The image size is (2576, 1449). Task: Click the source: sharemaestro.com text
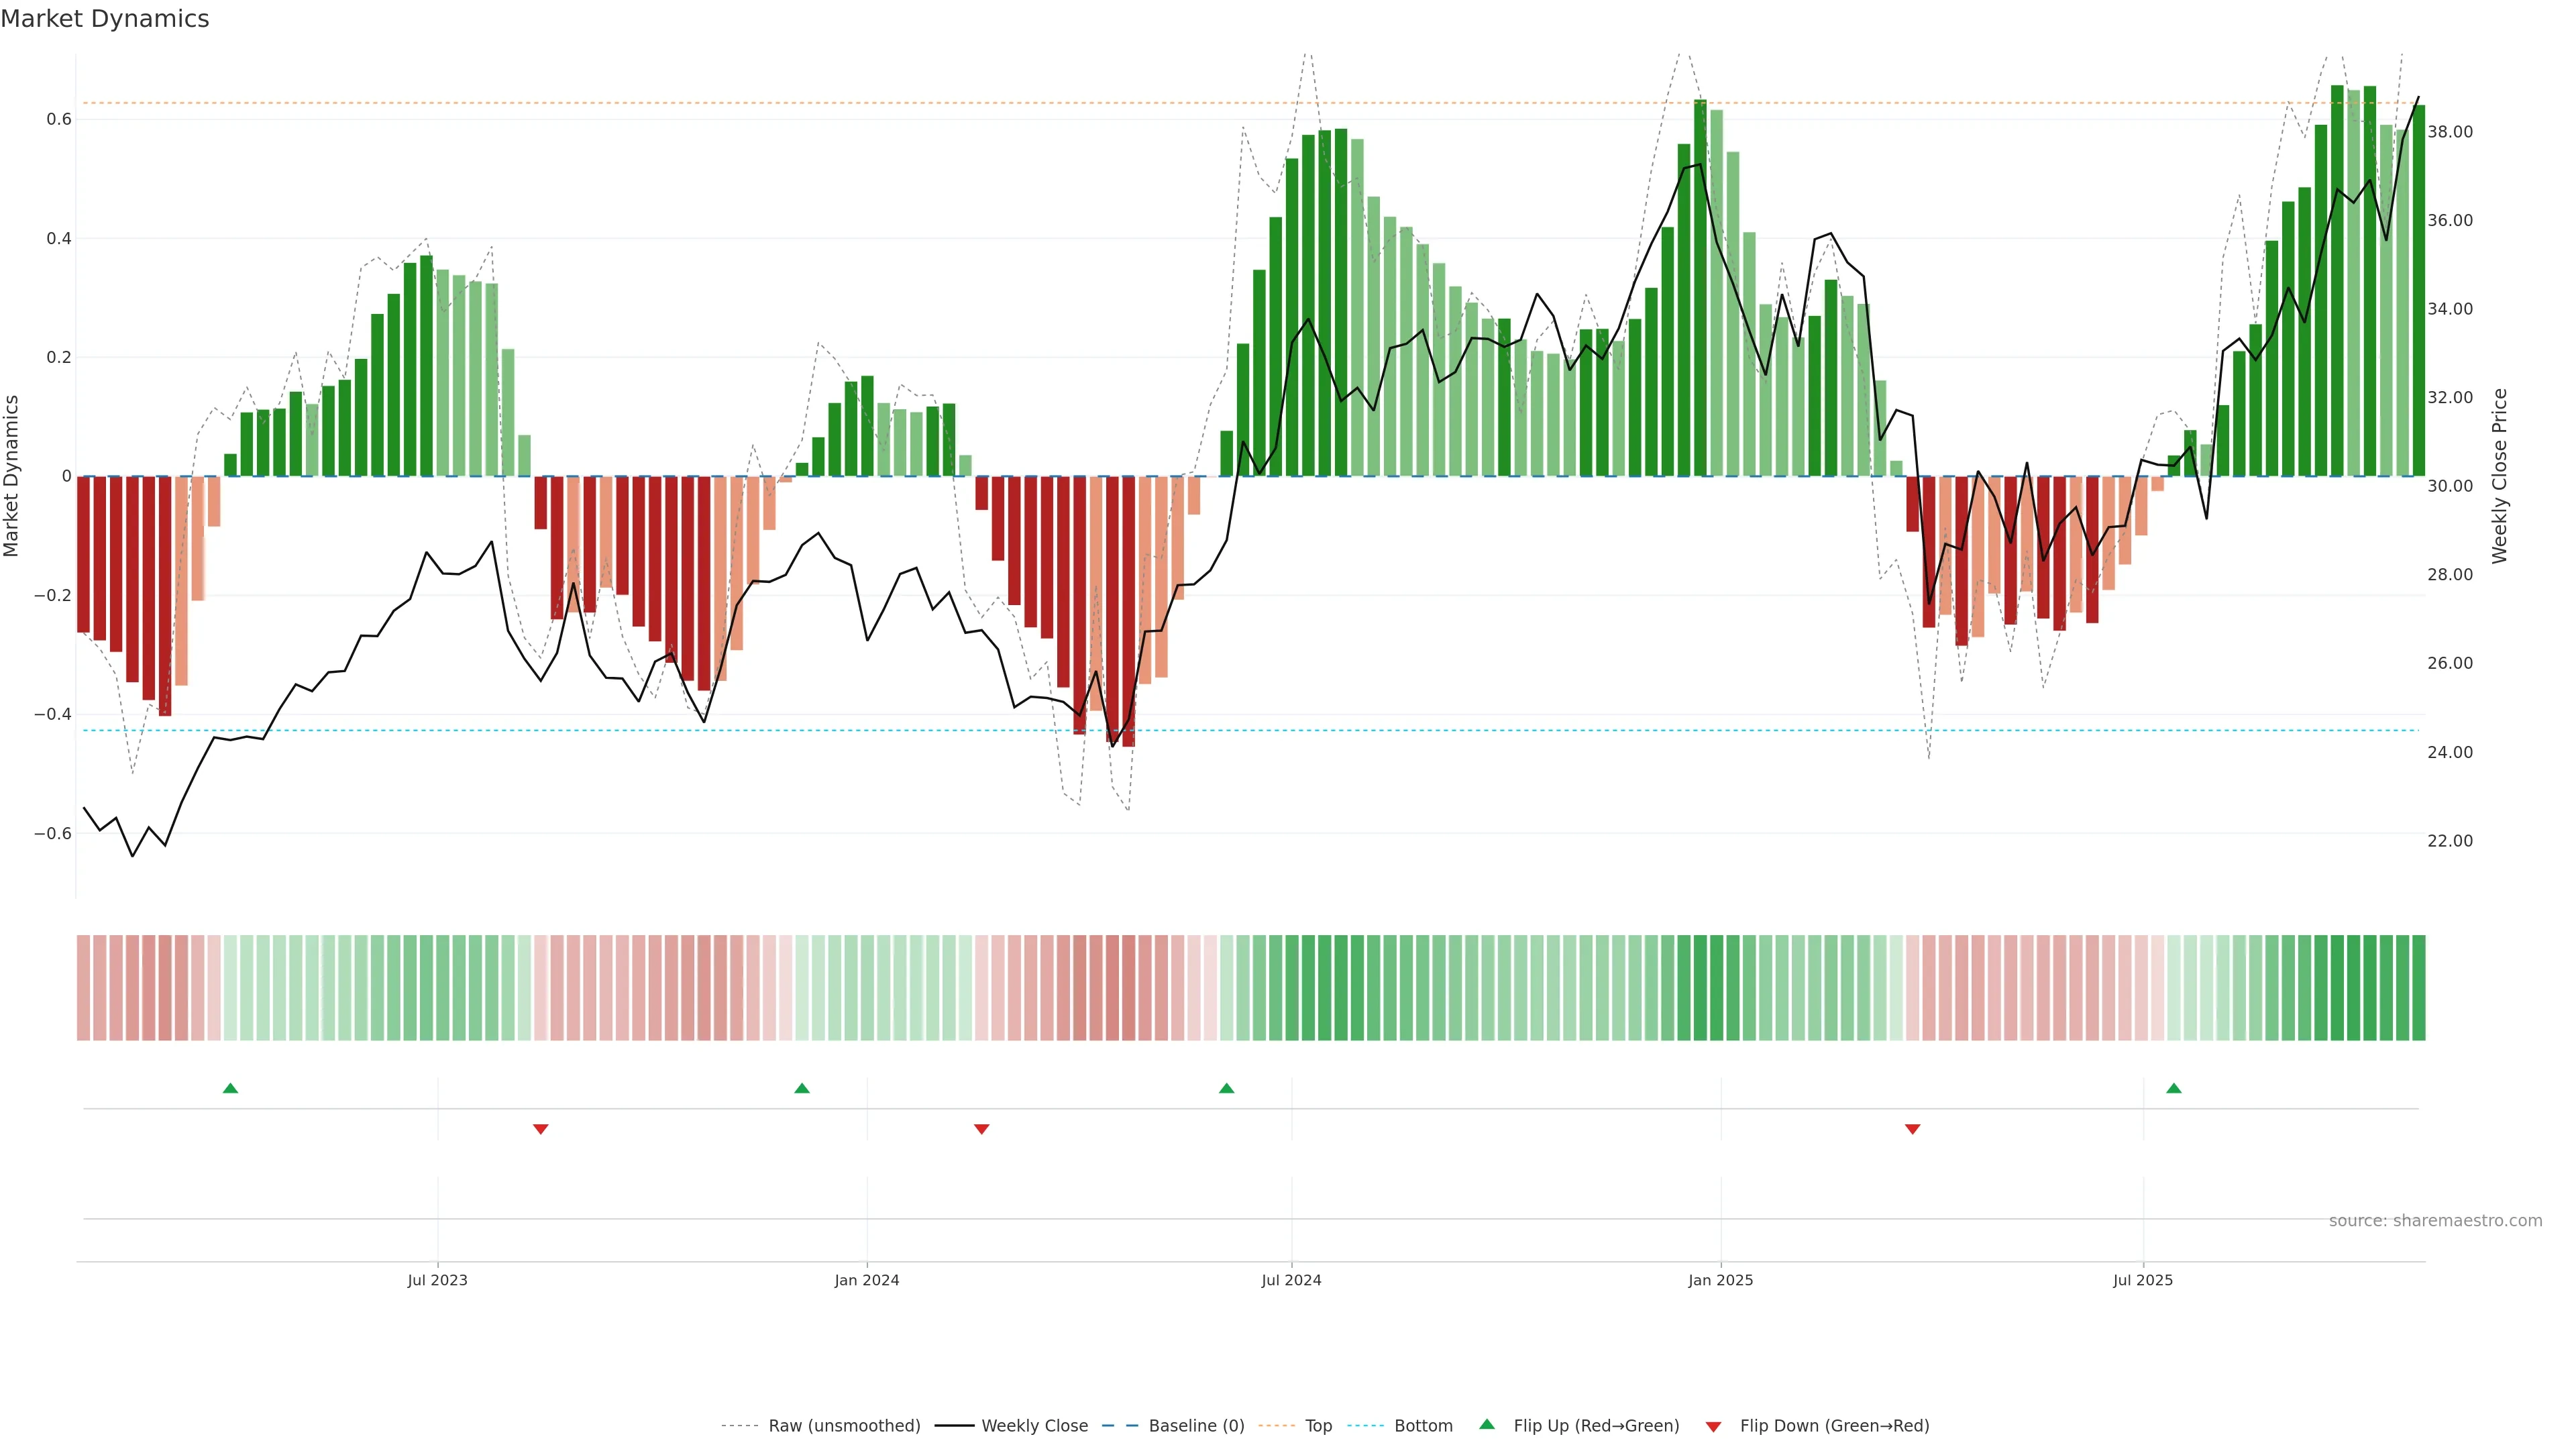click(x=2435, y=1221)
